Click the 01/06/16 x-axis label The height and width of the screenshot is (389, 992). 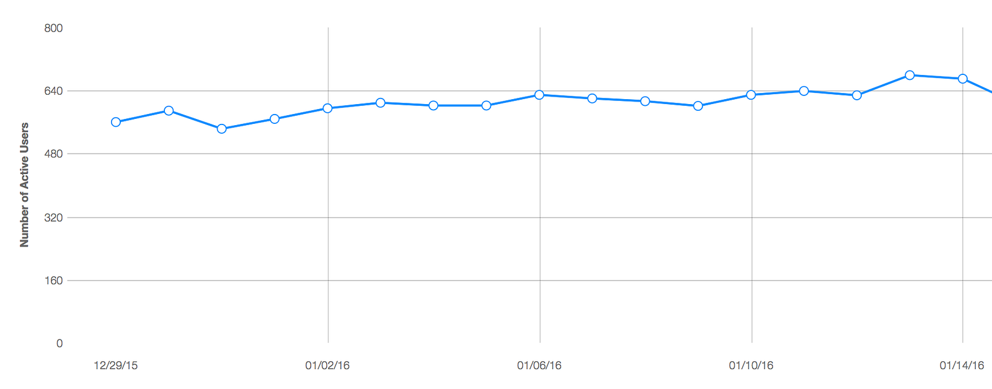(x=539, y=365)
